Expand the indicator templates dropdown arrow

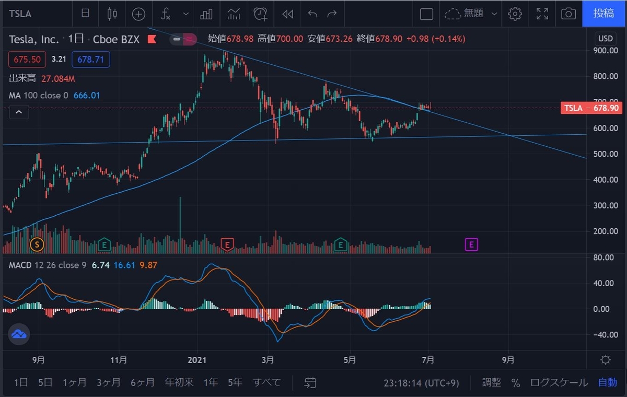185,14
